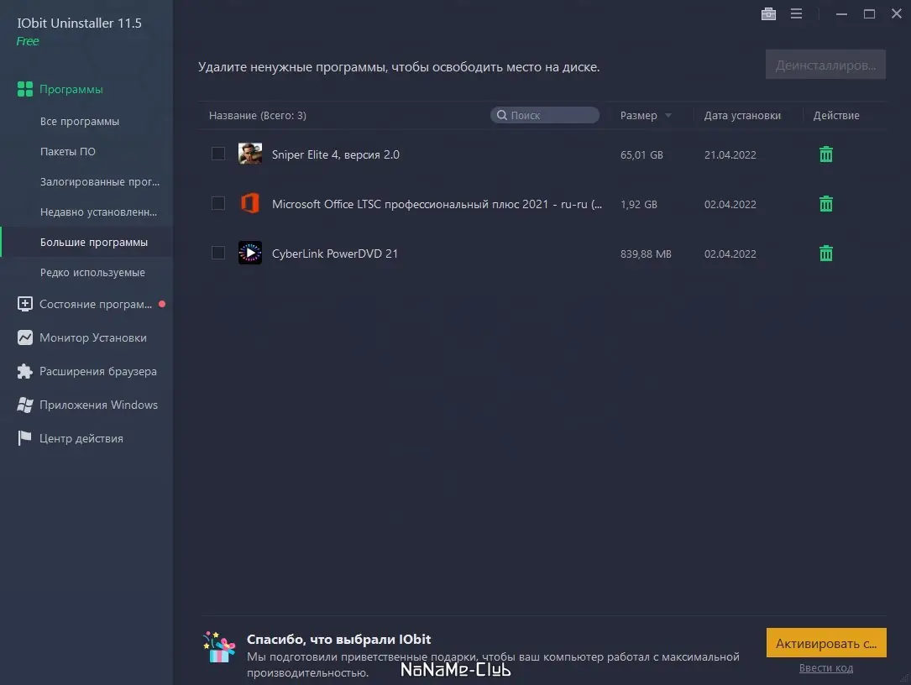Open the Залогированные программы section
This screenshot has width=911, height=685.
point(100,182)
